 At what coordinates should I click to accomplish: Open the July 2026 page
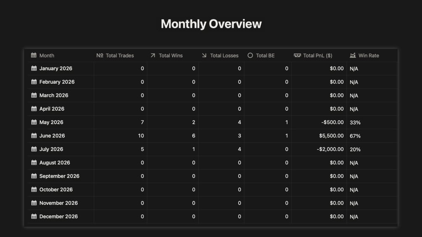click(51, 149)
